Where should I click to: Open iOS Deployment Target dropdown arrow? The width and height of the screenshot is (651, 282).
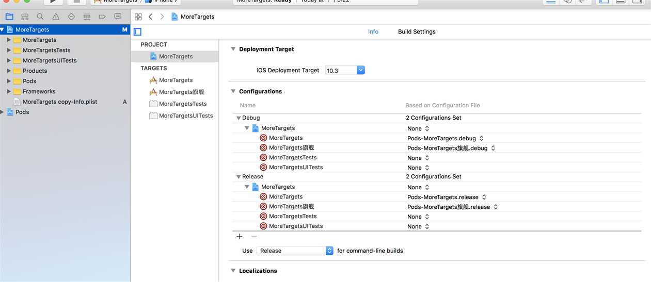pyautogui.click(x=361, y=70)
